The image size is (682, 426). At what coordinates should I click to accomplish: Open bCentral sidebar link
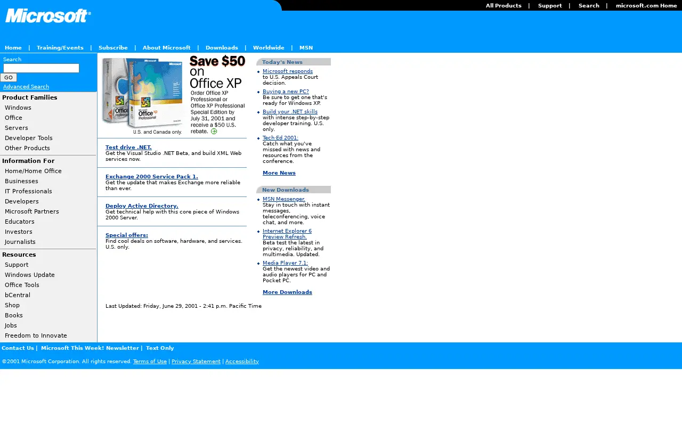(18, 295)
